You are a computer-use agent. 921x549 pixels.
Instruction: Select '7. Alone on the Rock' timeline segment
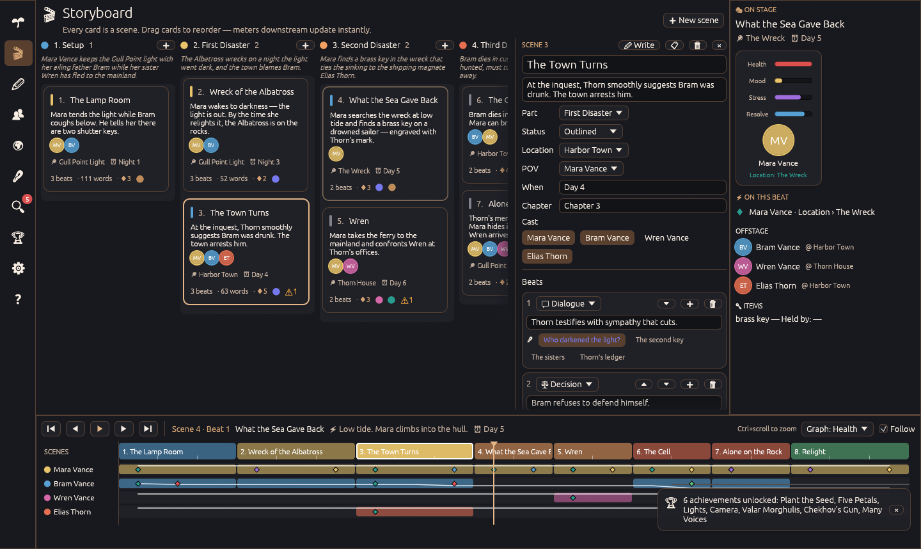[x=751, y=452]
